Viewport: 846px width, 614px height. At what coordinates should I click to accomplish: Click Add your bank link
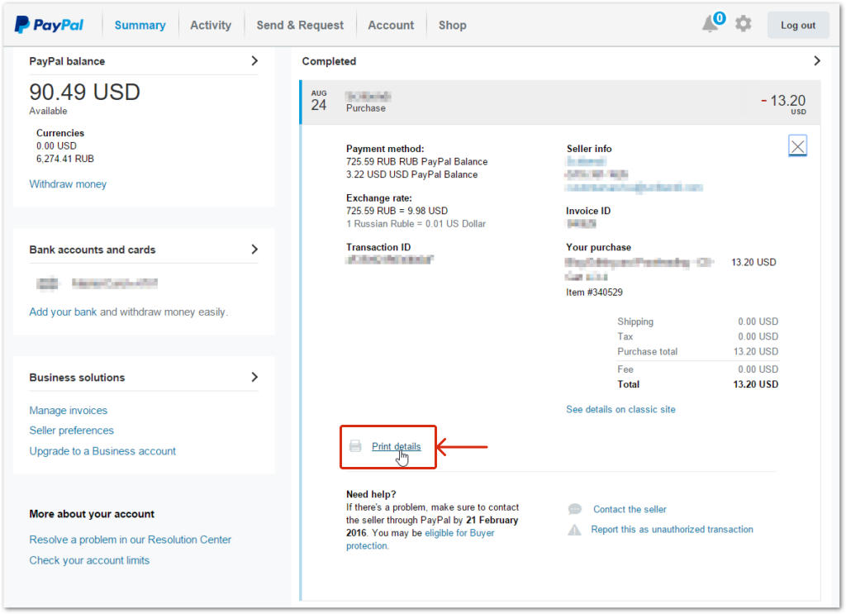click(x=63, y=312)
